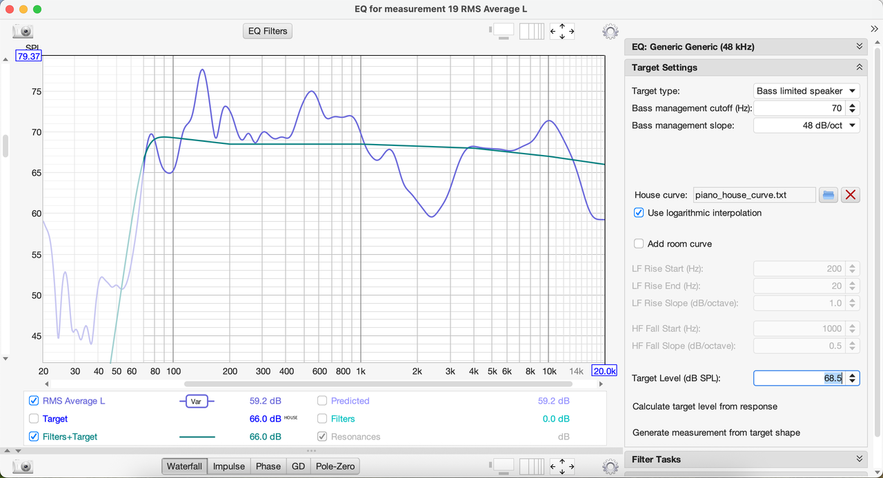The image size is (883, 478).
Task: Click the double-chevron icon at top right
Action: coord(875,28)
